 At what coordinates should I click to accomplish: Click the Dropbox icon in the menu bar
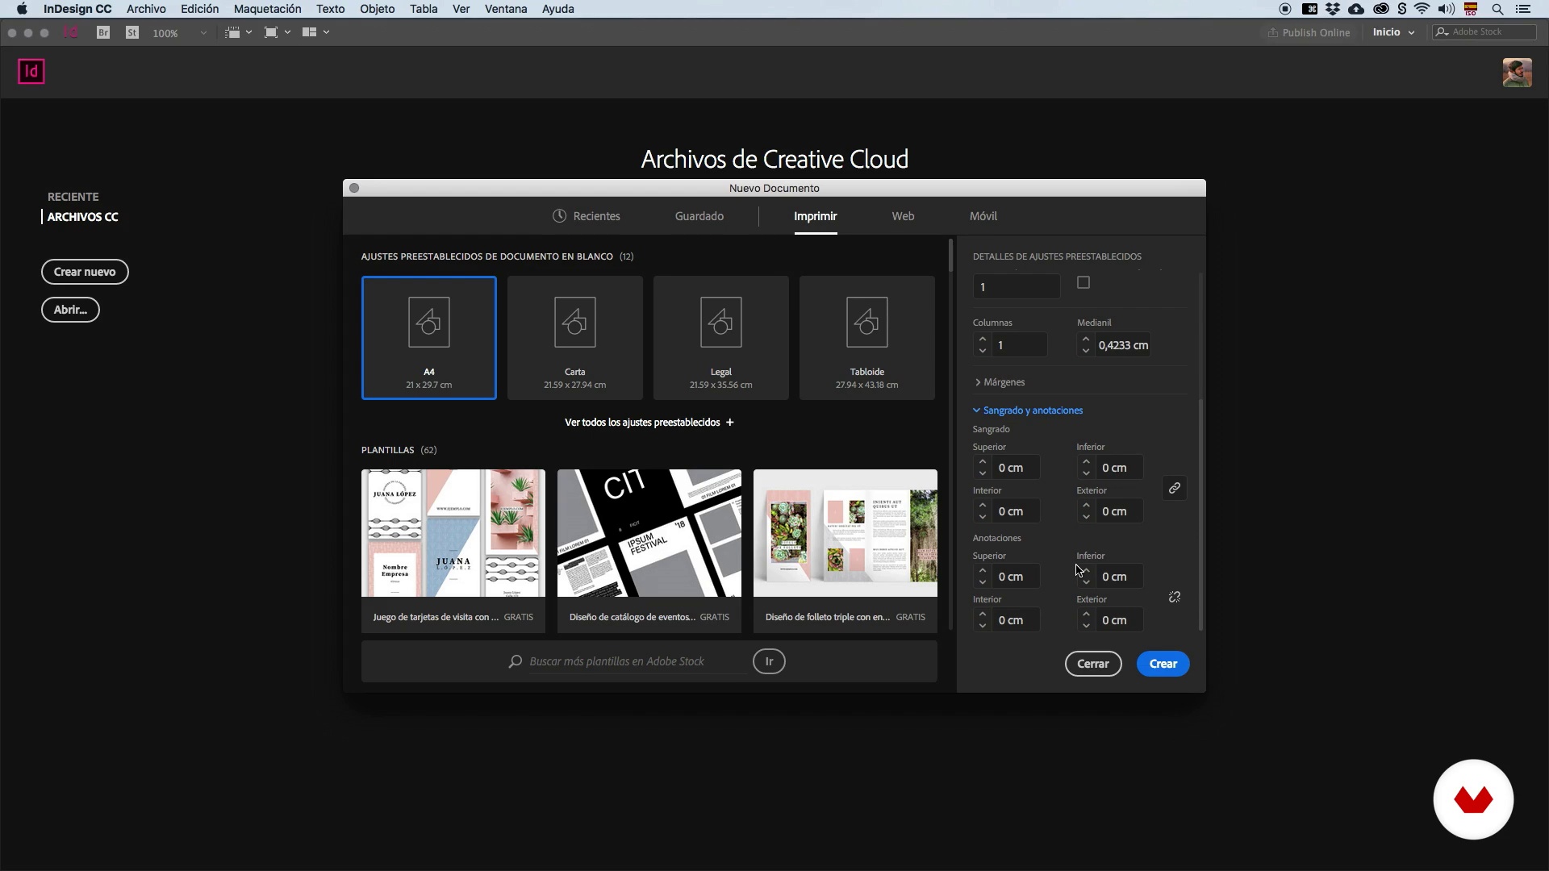1333,10
